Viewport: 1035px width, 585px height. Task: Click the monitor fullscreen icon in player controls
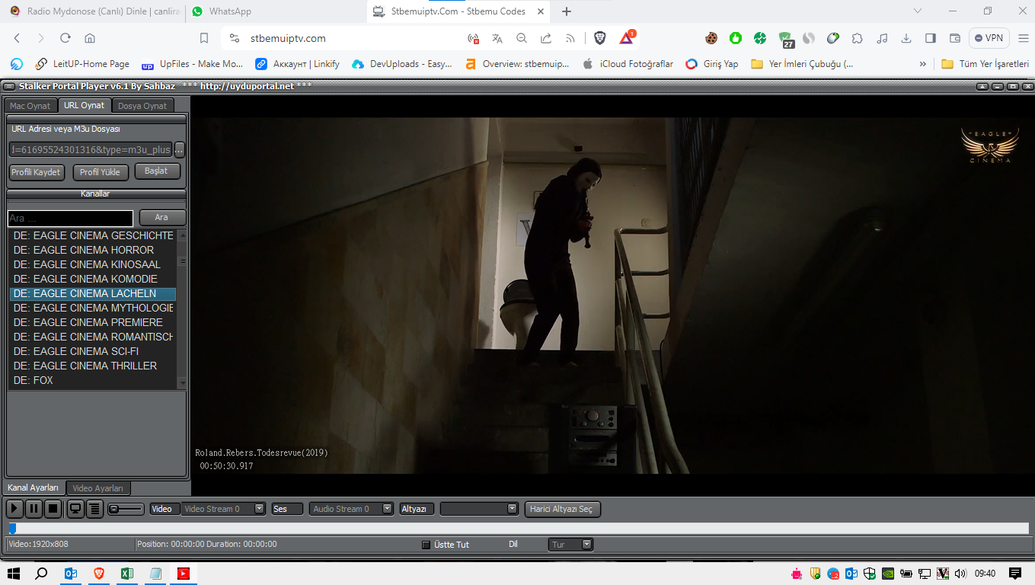(75, 509)
